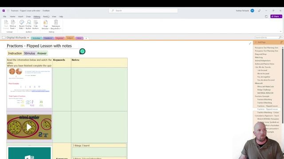284x159 pixels.
Task: Switch to the Review ribbon tab
Action: [46, 17]
